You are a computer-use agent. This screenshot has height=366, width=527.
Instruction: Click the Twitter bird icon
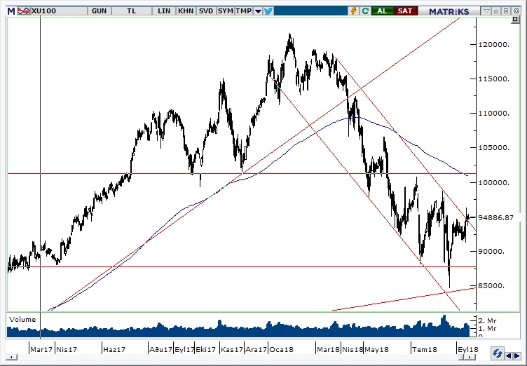click(x=268, y=11)
